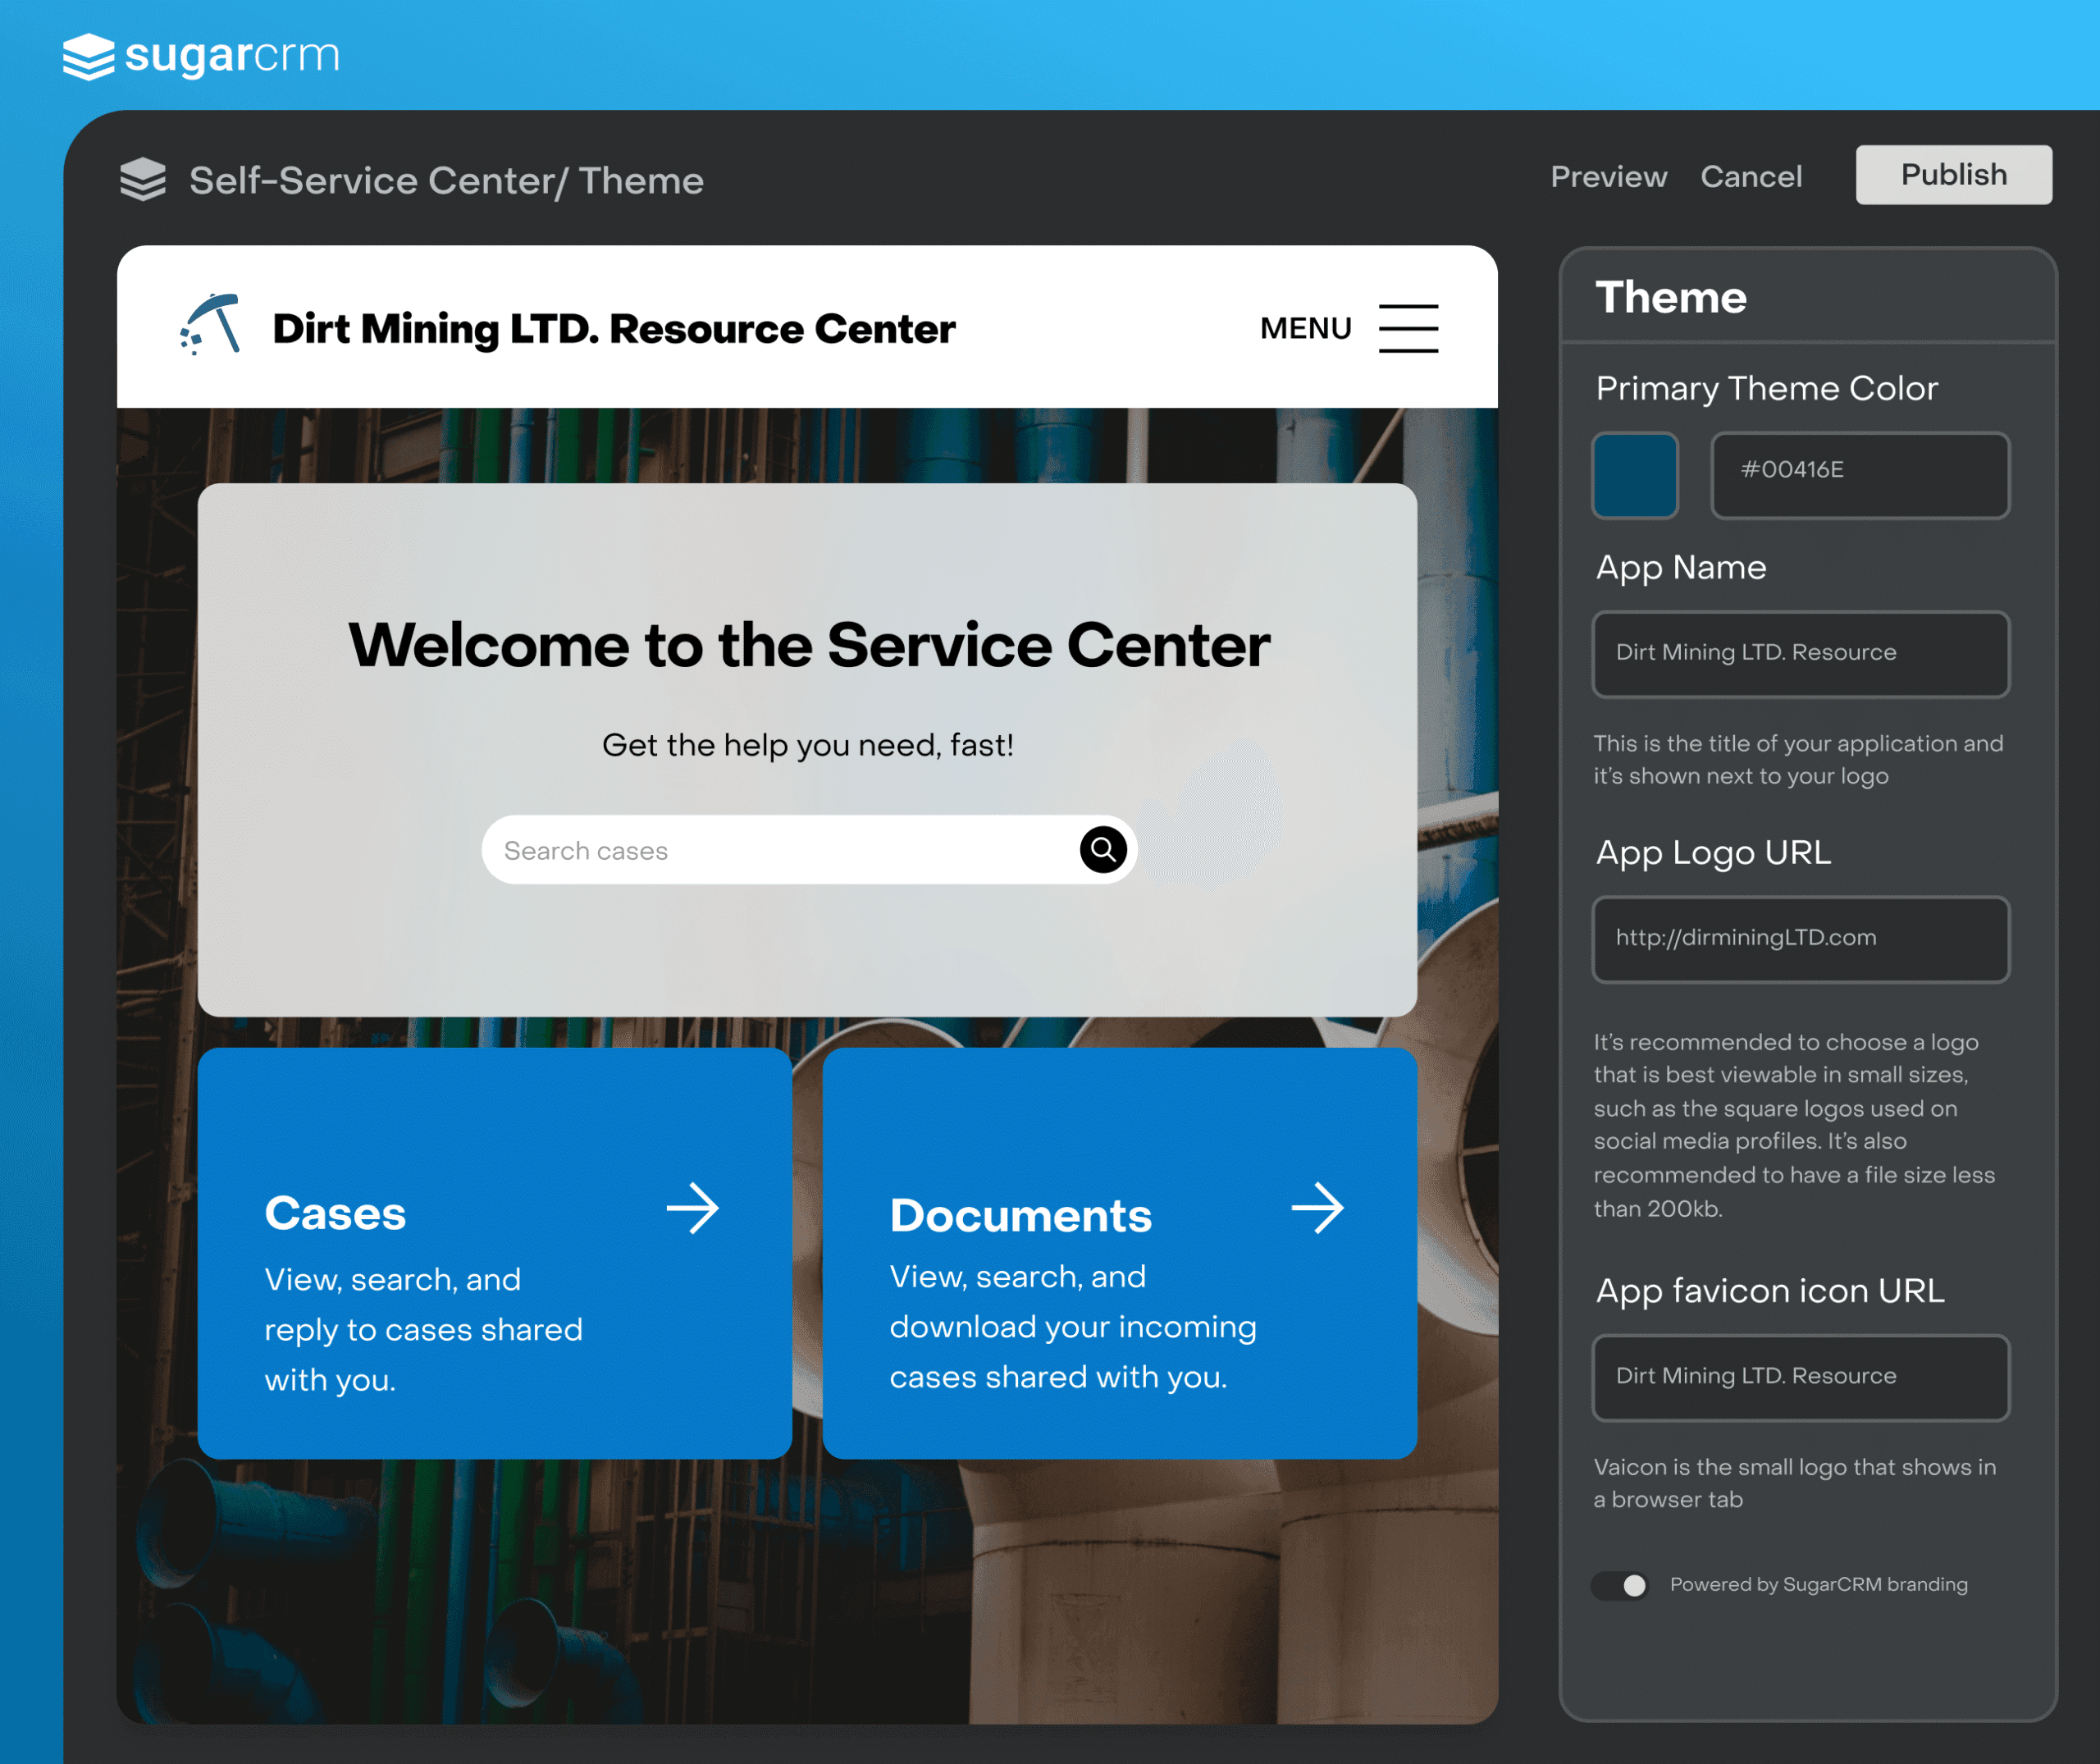Click the magnifying glass search button
This screenshot has height=1764, width=2100.
[1103, 850]
